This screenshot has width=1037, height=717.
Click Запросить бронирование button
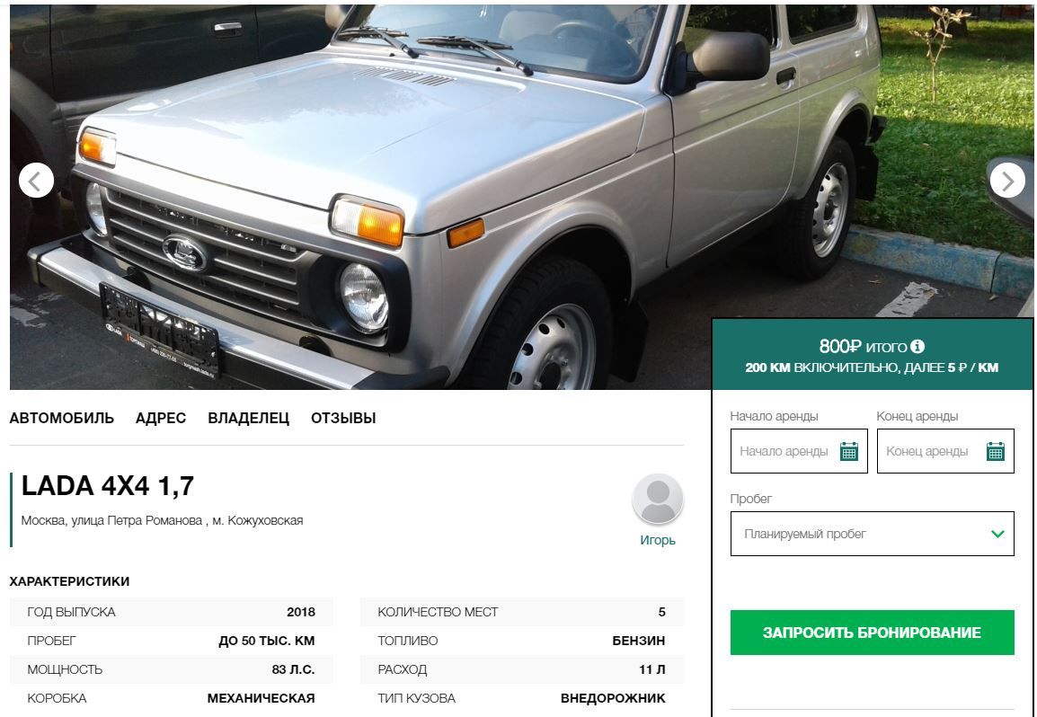click(x=872, y=633)
